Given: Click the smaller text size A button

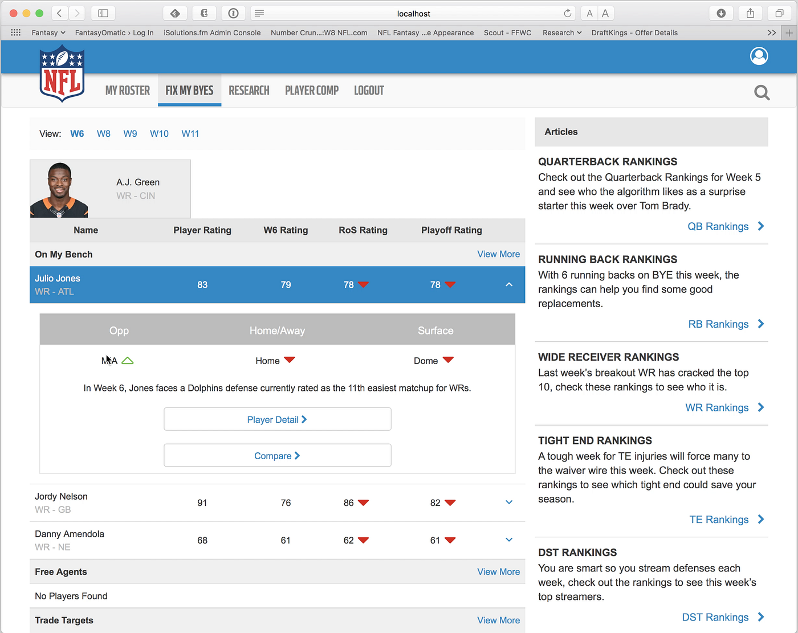Looking at the screenshot, I should click(x=589, y=13).
